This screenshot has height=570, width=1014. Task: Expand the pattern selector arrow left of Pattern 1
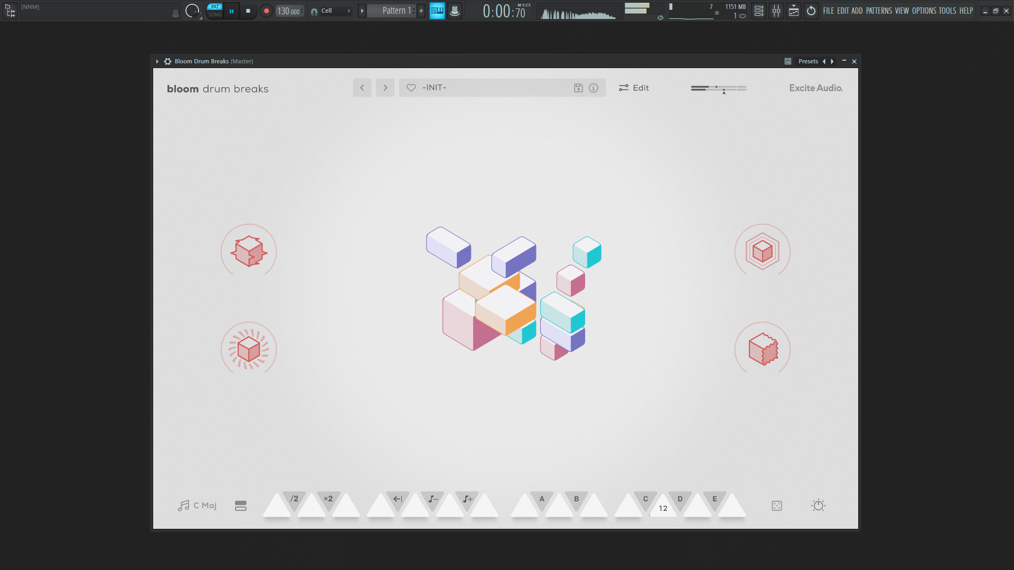coord(362,11)
